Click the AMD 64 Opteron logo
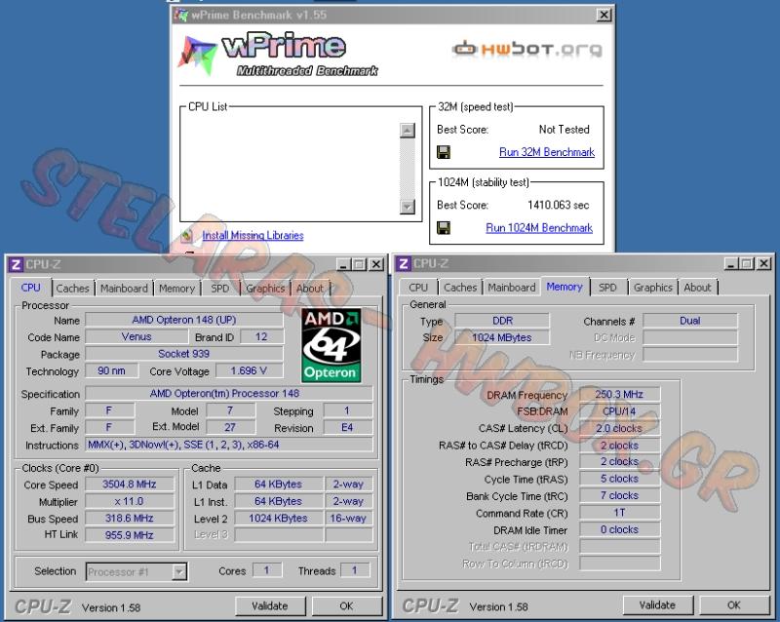780x622 pixels. click(331, 345)
